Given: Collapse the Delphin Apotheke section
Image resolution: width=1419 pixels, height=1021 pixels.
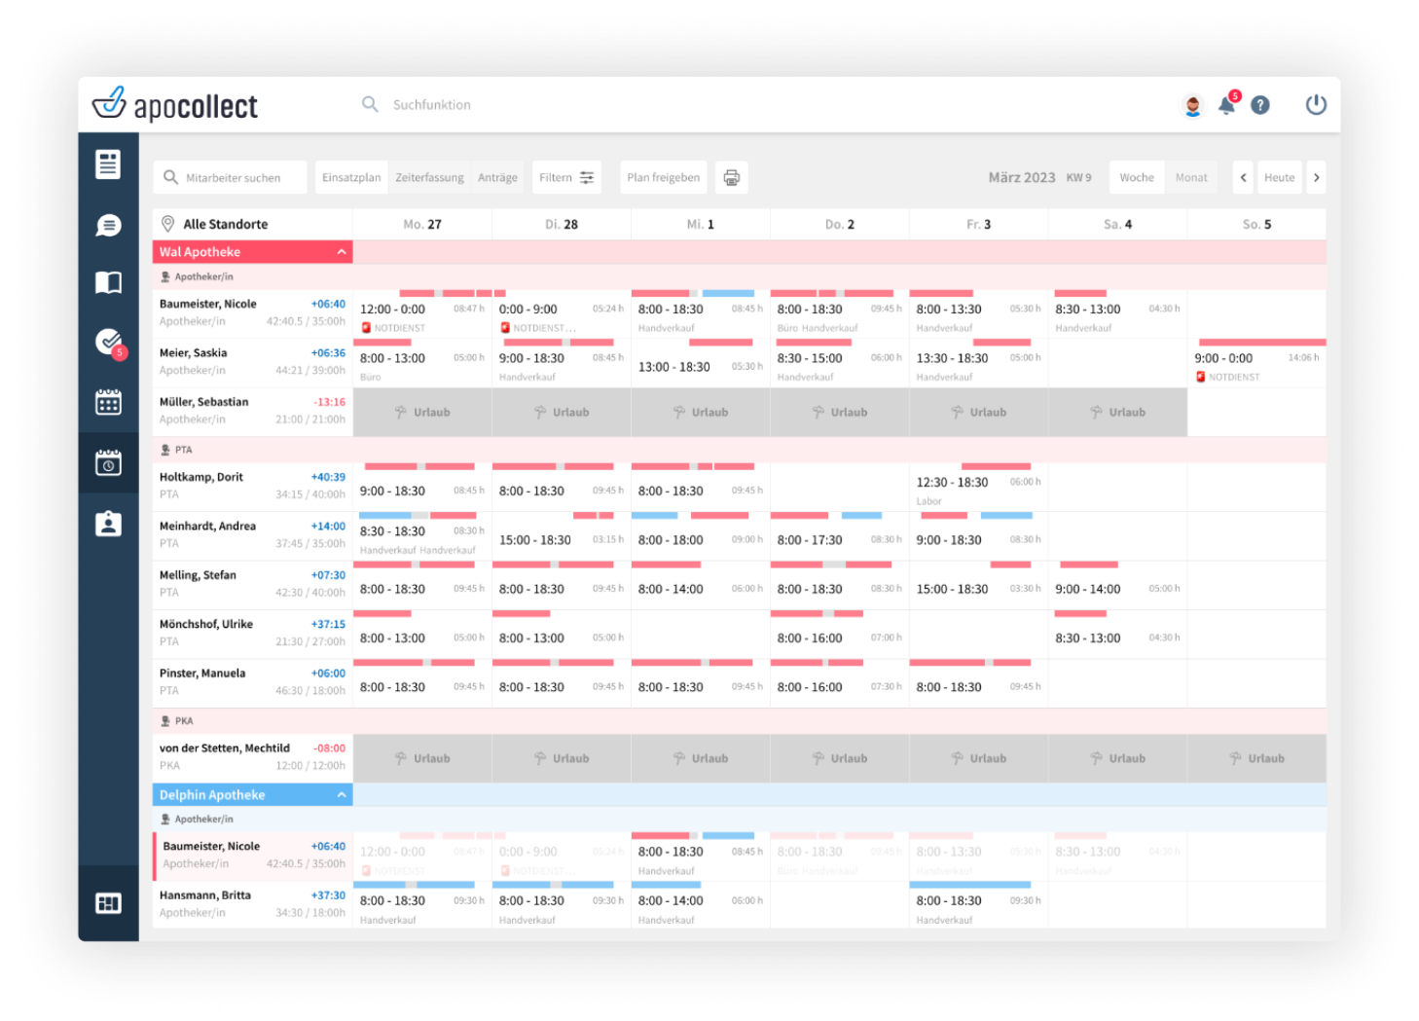Looking at the screenshot, I should (x=342, y=795).
